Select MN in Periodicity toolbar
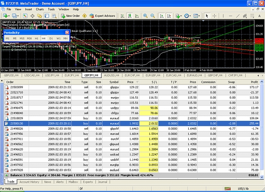The image size is (265, 192). tap(66, 39)
